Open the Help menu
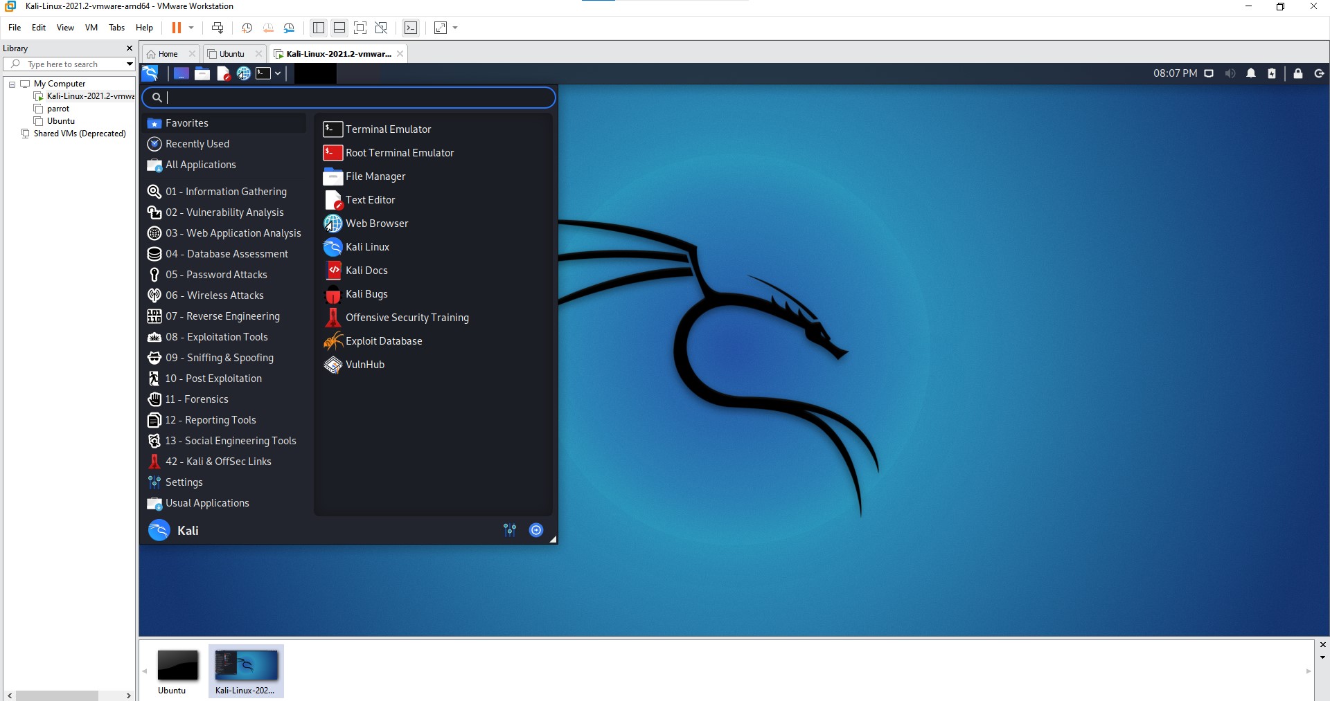Screen dimensions: 1330x701 coord(144,28)
